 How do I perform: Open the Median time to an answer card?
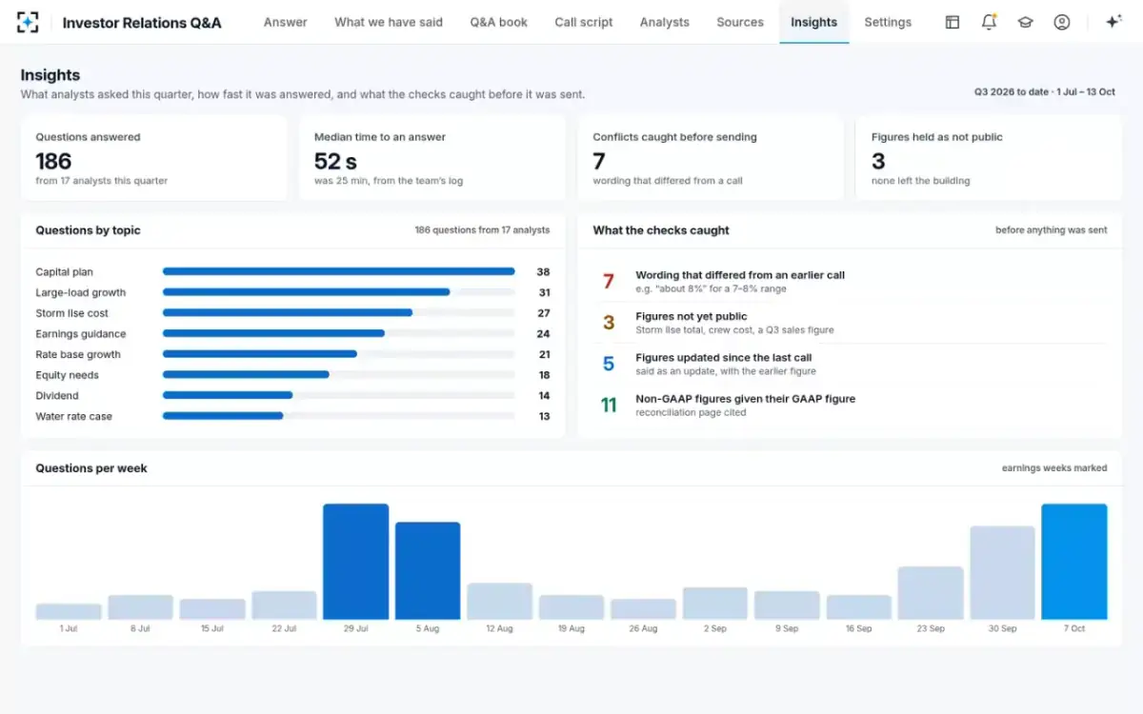coord(432,158)
